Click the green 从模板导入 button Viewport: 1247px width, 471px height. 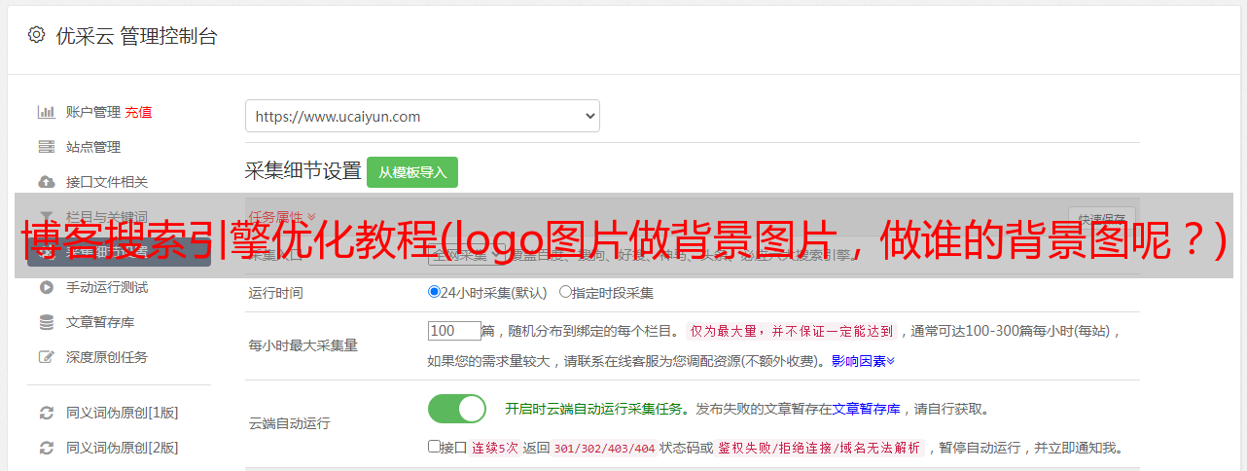coord(412,172)
